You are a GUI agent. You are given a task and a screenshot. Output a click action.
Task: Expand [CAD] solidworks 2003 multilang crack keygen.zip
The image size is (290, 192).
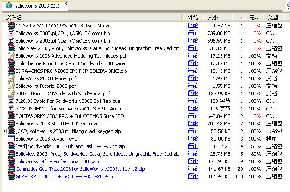[4, 131]
